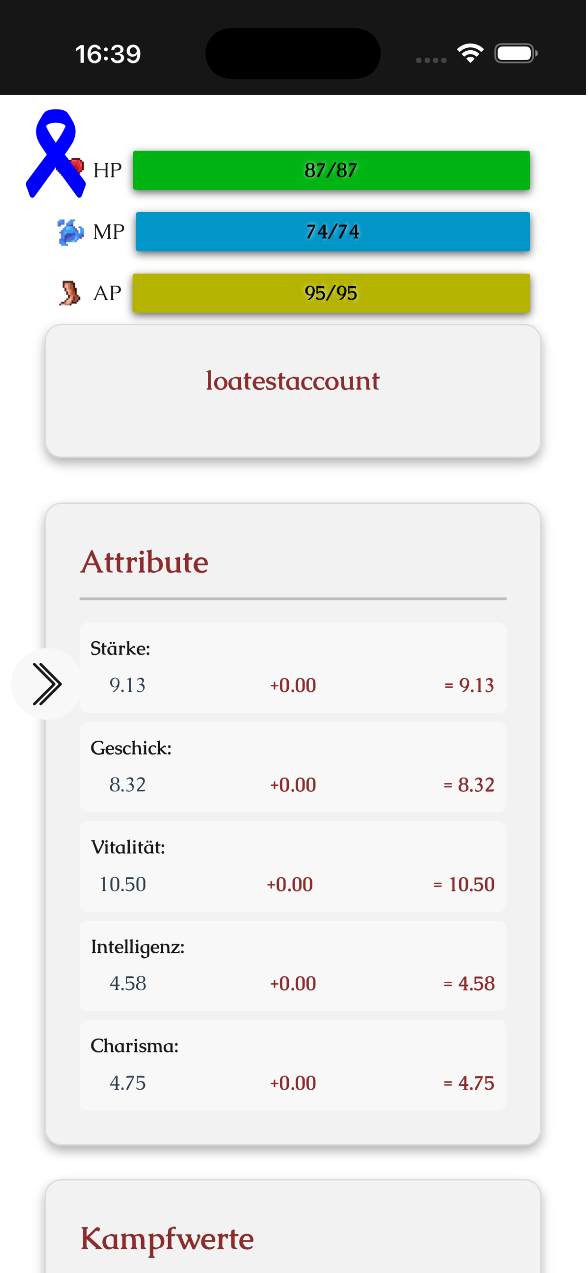The height and width of the screenshot is (1273, 588).
Task: Tap the boot AP icon
Action: click(x=70, y=294)
